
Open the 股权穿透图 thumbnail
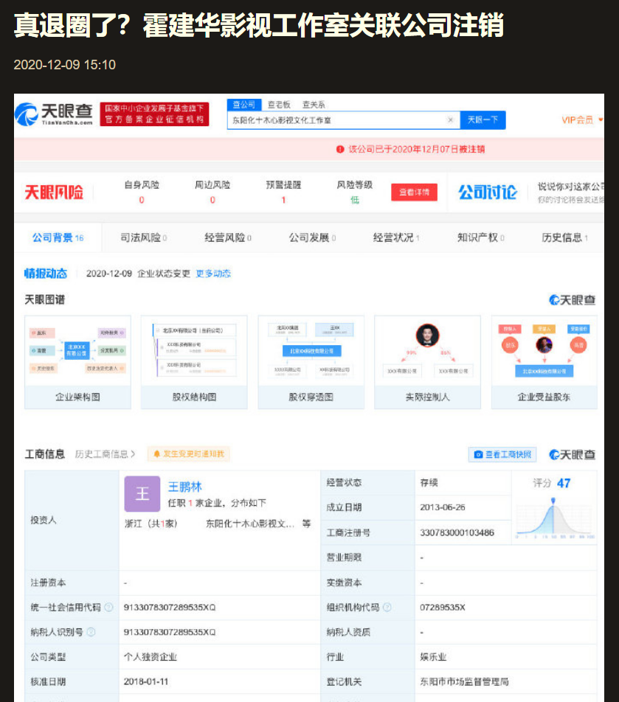point(311,362)
